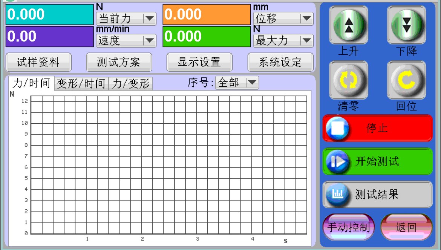
Task: Click the 手动控制 button
Action: point(349,227)
